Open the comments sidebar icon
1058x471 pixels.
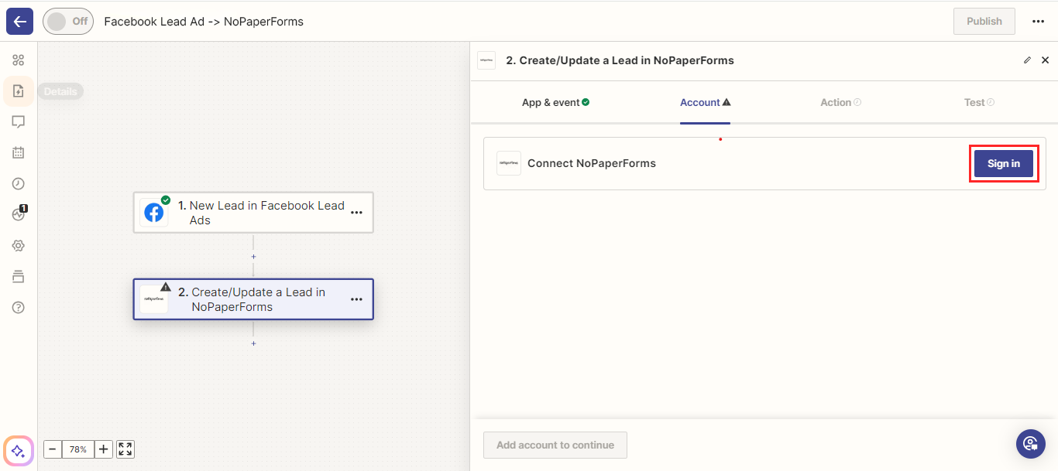[19, 122]
